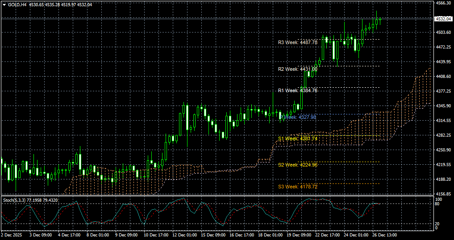Click the small triangle before GOLD,H4
The height and width of the screenshot is (240, 454).
4,4
